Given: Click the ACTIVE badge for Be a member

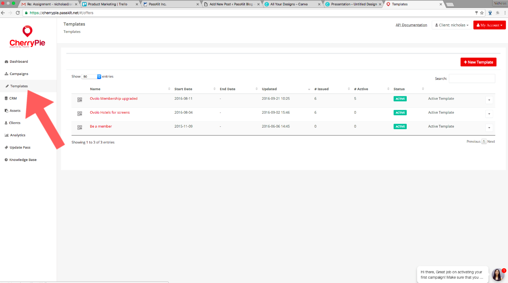Looking at the screenshot, I should [400, 126].
